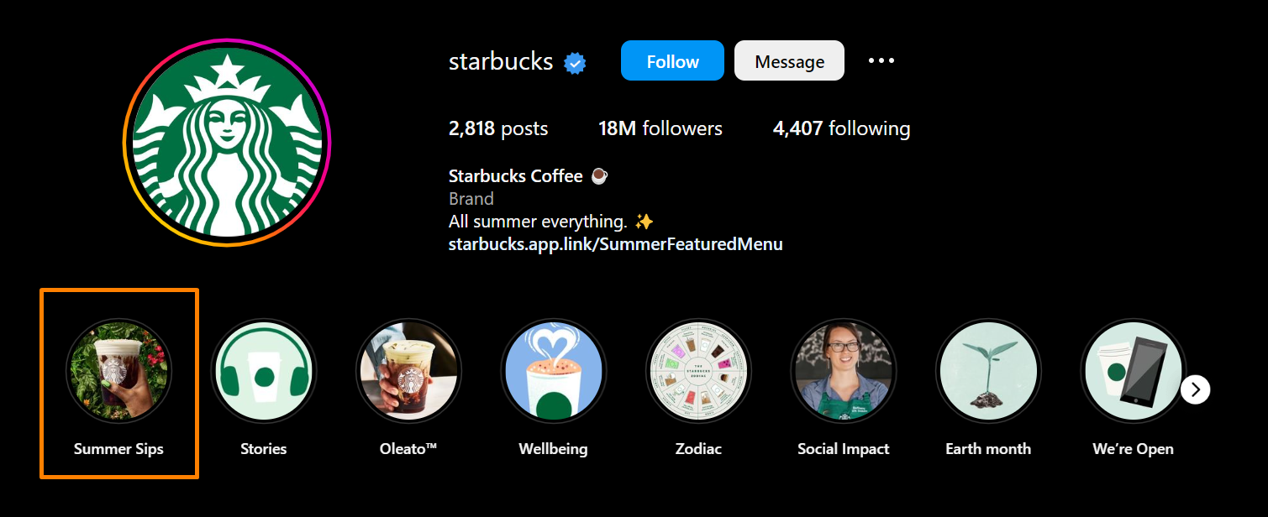Message the starbucks account

[x=788, y=60]
